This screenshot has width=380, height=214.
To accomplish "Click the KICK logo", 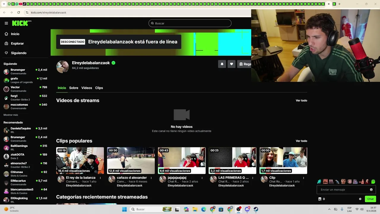I will click(x=22, y=23).
